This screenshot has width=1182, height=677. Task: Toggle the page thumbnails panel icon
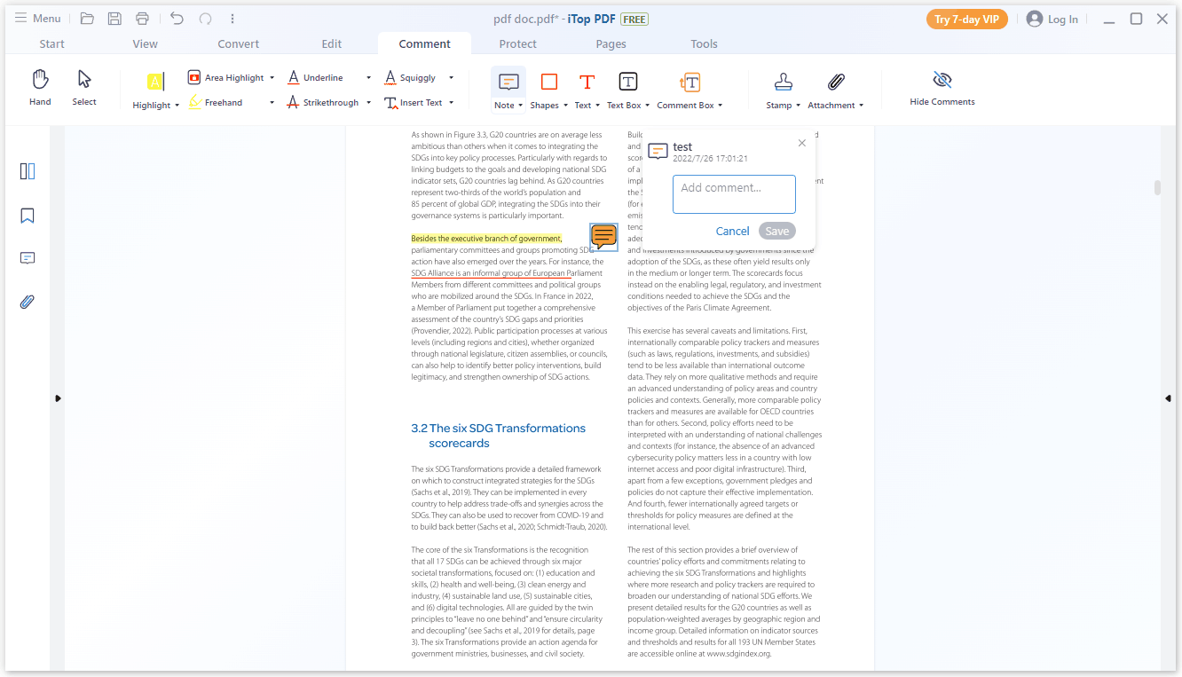[x=28, y=171]
